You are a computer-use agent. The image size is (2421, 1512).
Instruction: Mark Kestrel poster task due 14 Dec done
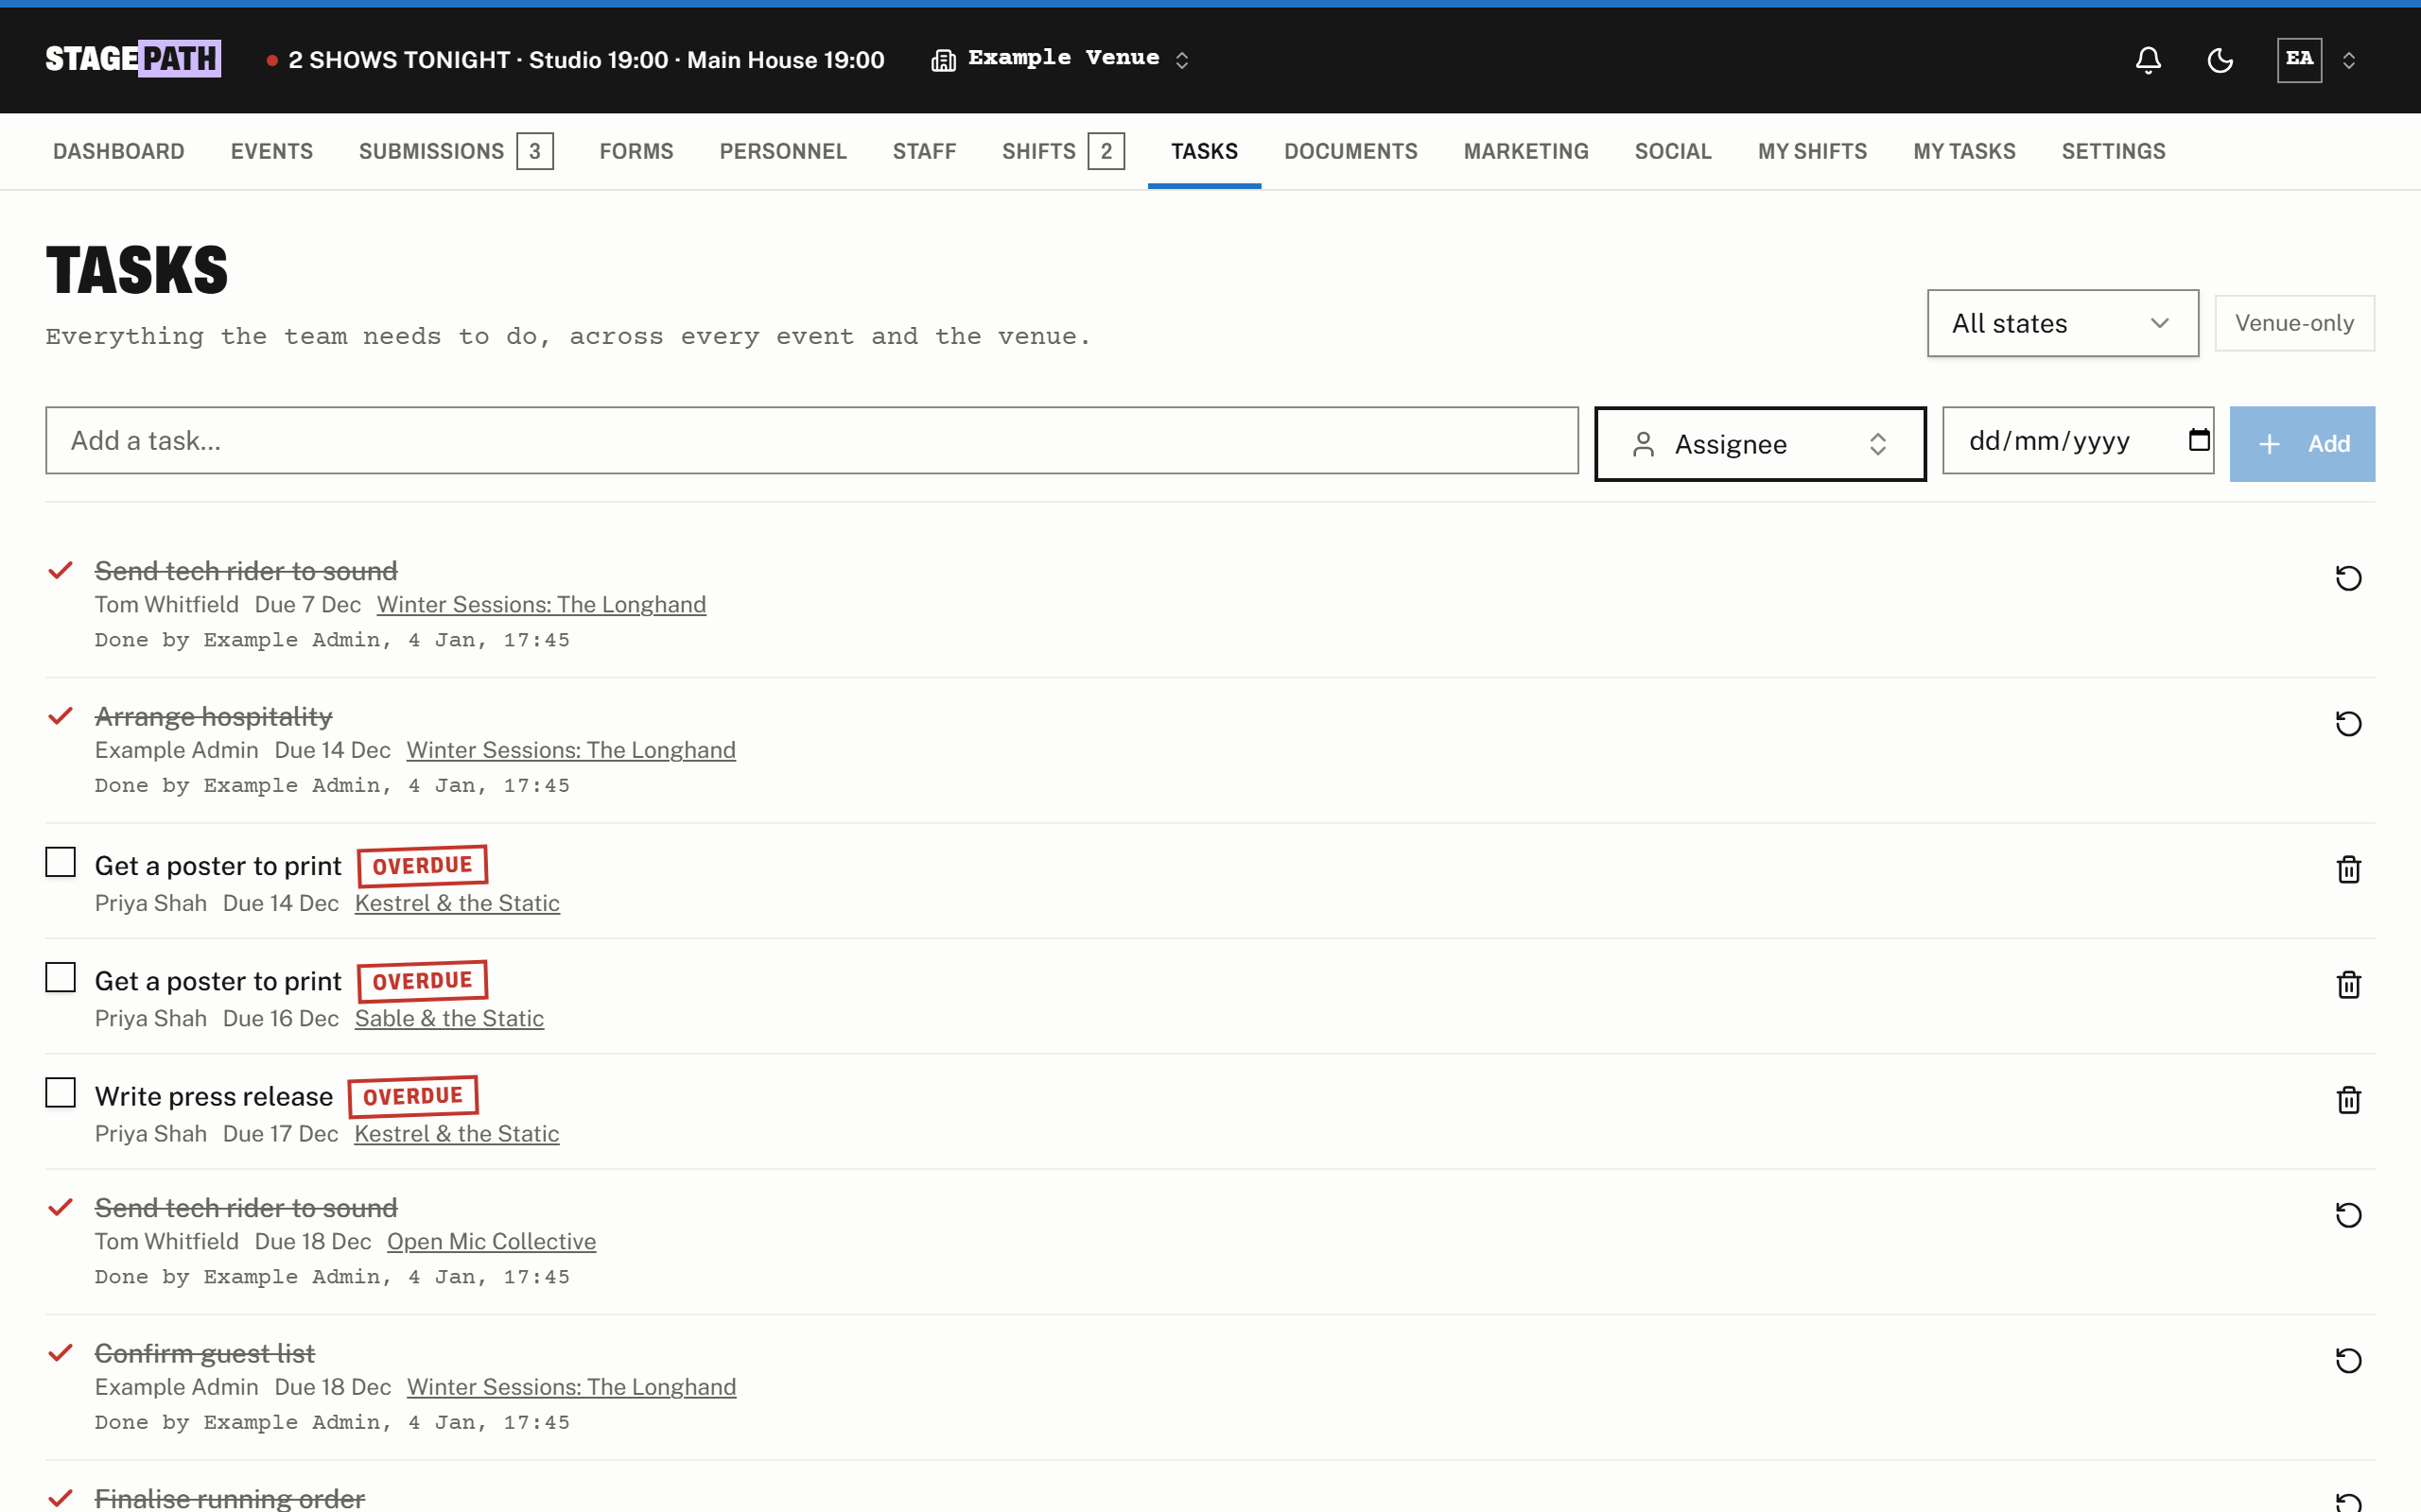60,862
